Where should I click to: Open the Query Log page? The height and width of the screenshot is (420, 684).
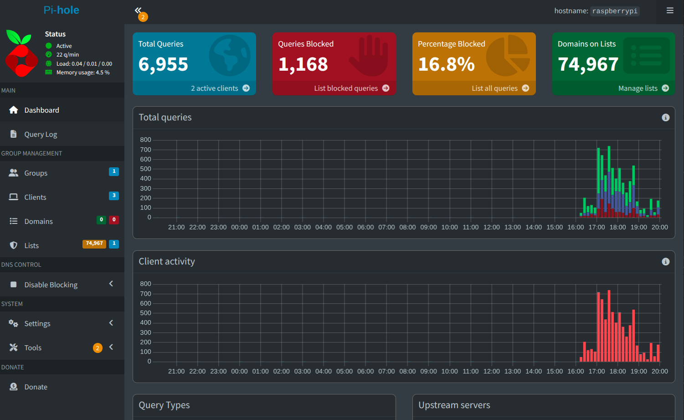pos(41,135)
